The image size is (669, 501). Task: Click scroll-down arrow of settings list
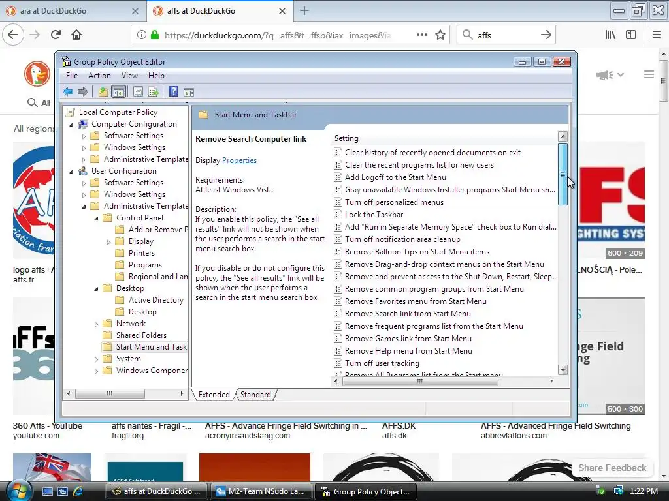pos(563,369)
